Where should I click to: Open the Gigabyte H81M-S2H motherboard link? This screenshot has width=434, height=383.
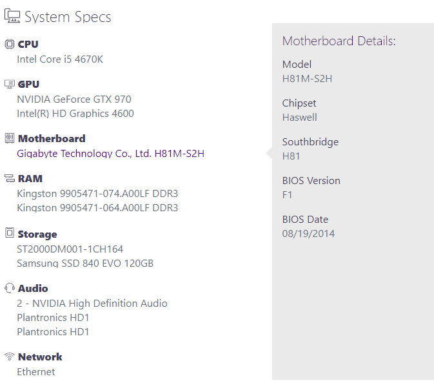point(110,154)
